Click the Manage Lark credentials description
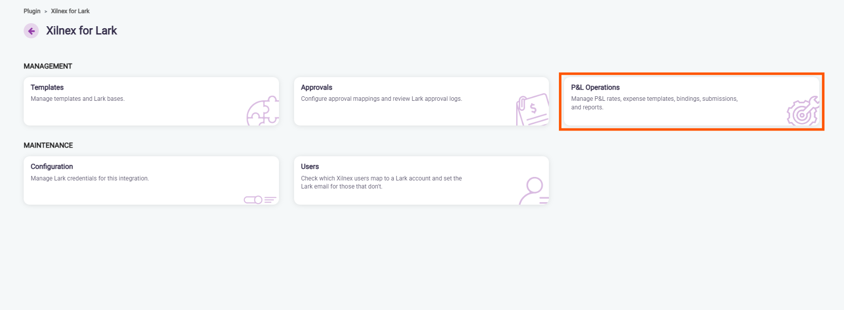 [x=90, y=178]
